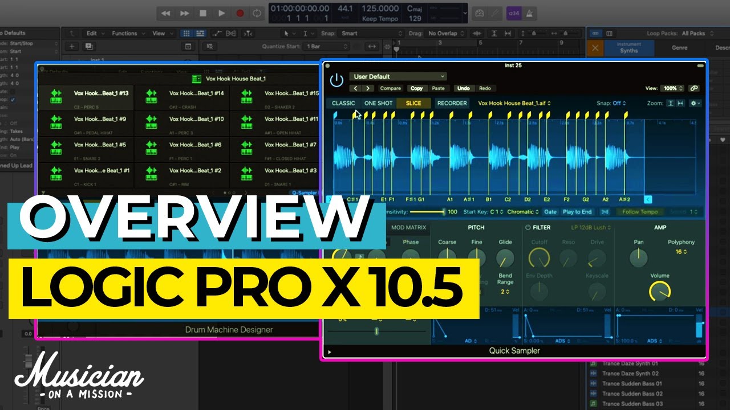Toggle Cycle mode in the transport bar
The height and width of the screenshot is (410, 730).
coord(257,13)
